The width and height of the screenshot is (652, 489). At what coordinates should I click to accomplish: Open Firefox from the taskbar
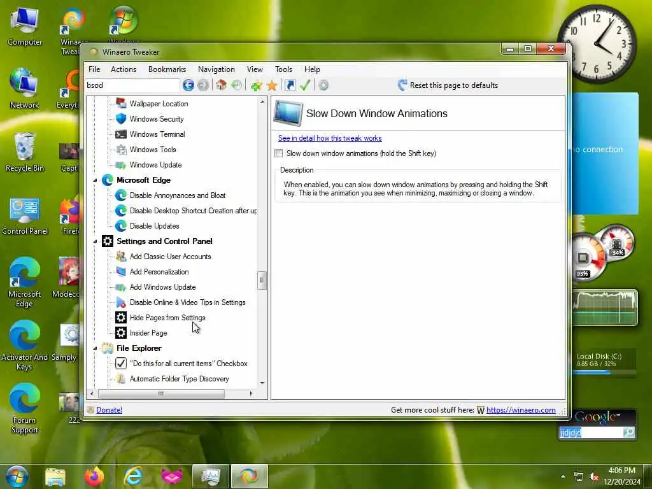[94, 476]
